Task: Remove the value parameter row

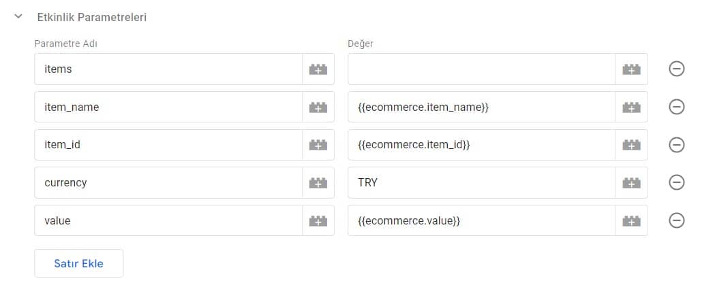Action: (677, 220)
